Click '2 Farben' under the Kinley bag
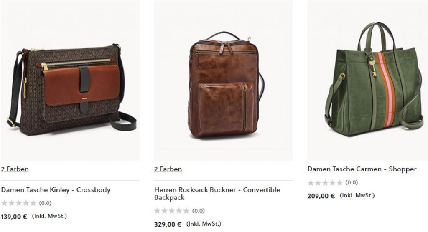 [x=15, y=169]
